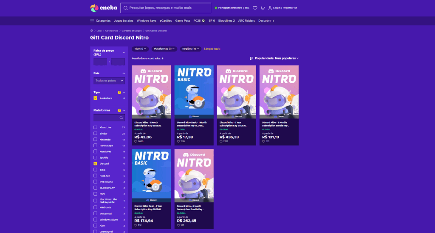Click the search magnifier icon in search bar
Screen dimensions: 435x233
[125, 8]
